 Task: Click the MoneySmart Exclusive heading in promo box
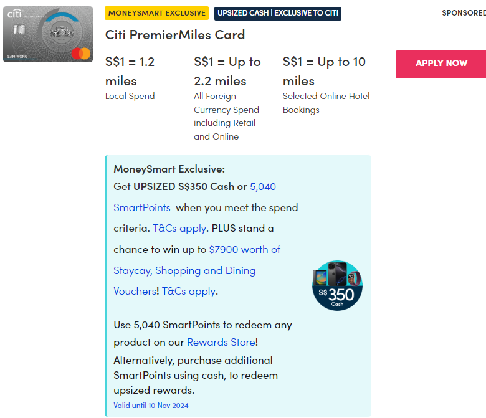169,169
